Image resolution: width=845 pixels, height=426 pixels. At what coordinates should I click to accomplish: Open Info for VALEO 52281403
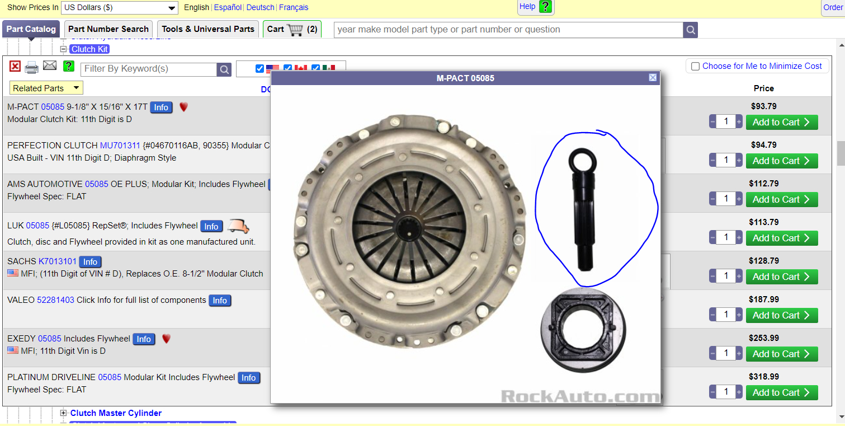pyautogui.click(x=220, y=301)
